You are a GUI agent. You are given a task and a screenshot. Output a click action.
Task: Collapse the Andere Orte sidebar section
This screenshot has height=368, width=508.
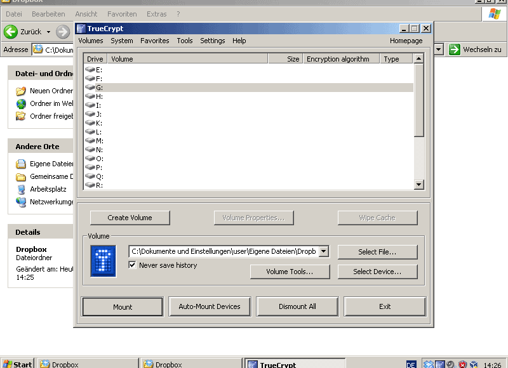[37, 147]
